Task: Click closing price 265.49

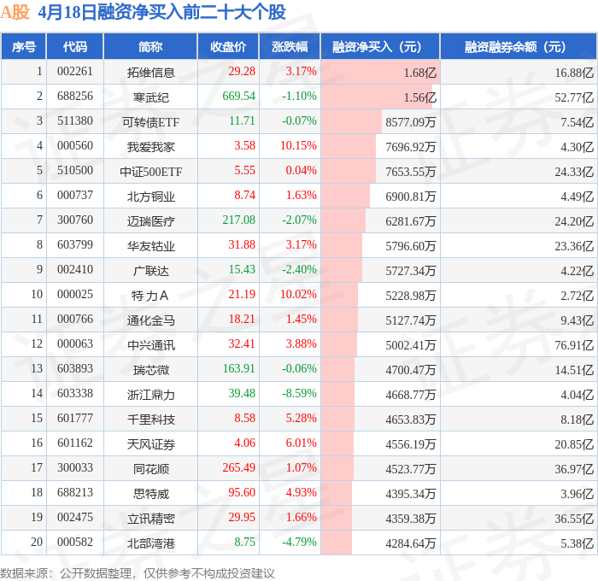Action: pos(238,467)
